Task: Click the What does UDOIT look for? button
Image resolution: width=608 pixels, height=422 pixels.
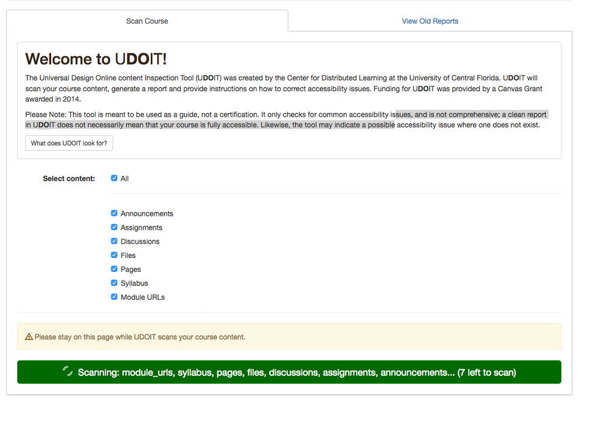Action: [x=69, y=143]
